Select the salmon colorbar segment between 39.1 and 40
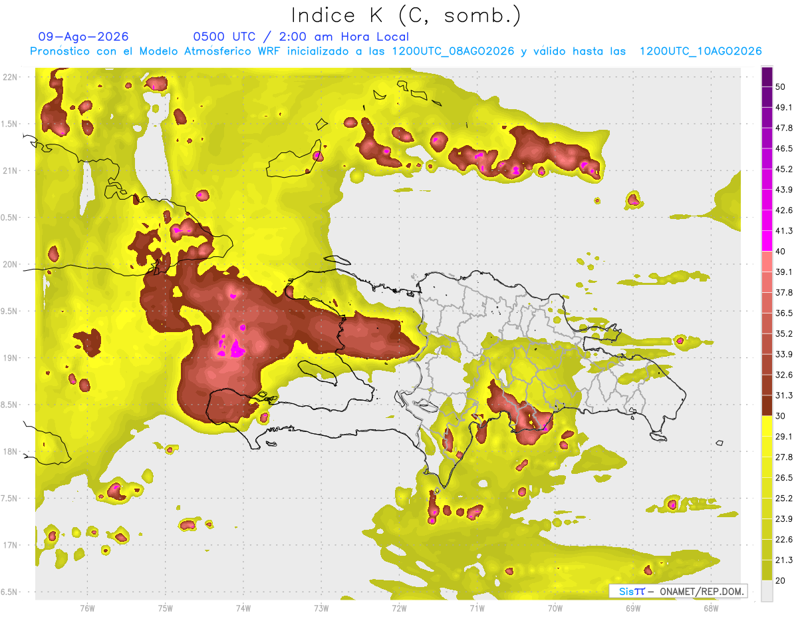Viewport: 798px width, 617px height. tap(767, 262)
